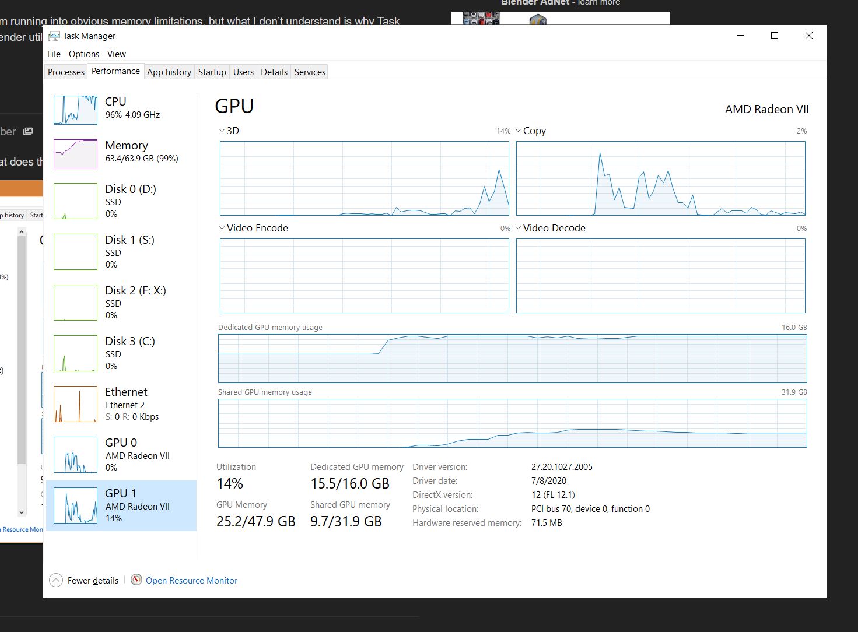Select the CPU performance graph thumbnail
Image resolution: width=858 pixels, height=632 pixels.
click(75, 110)
